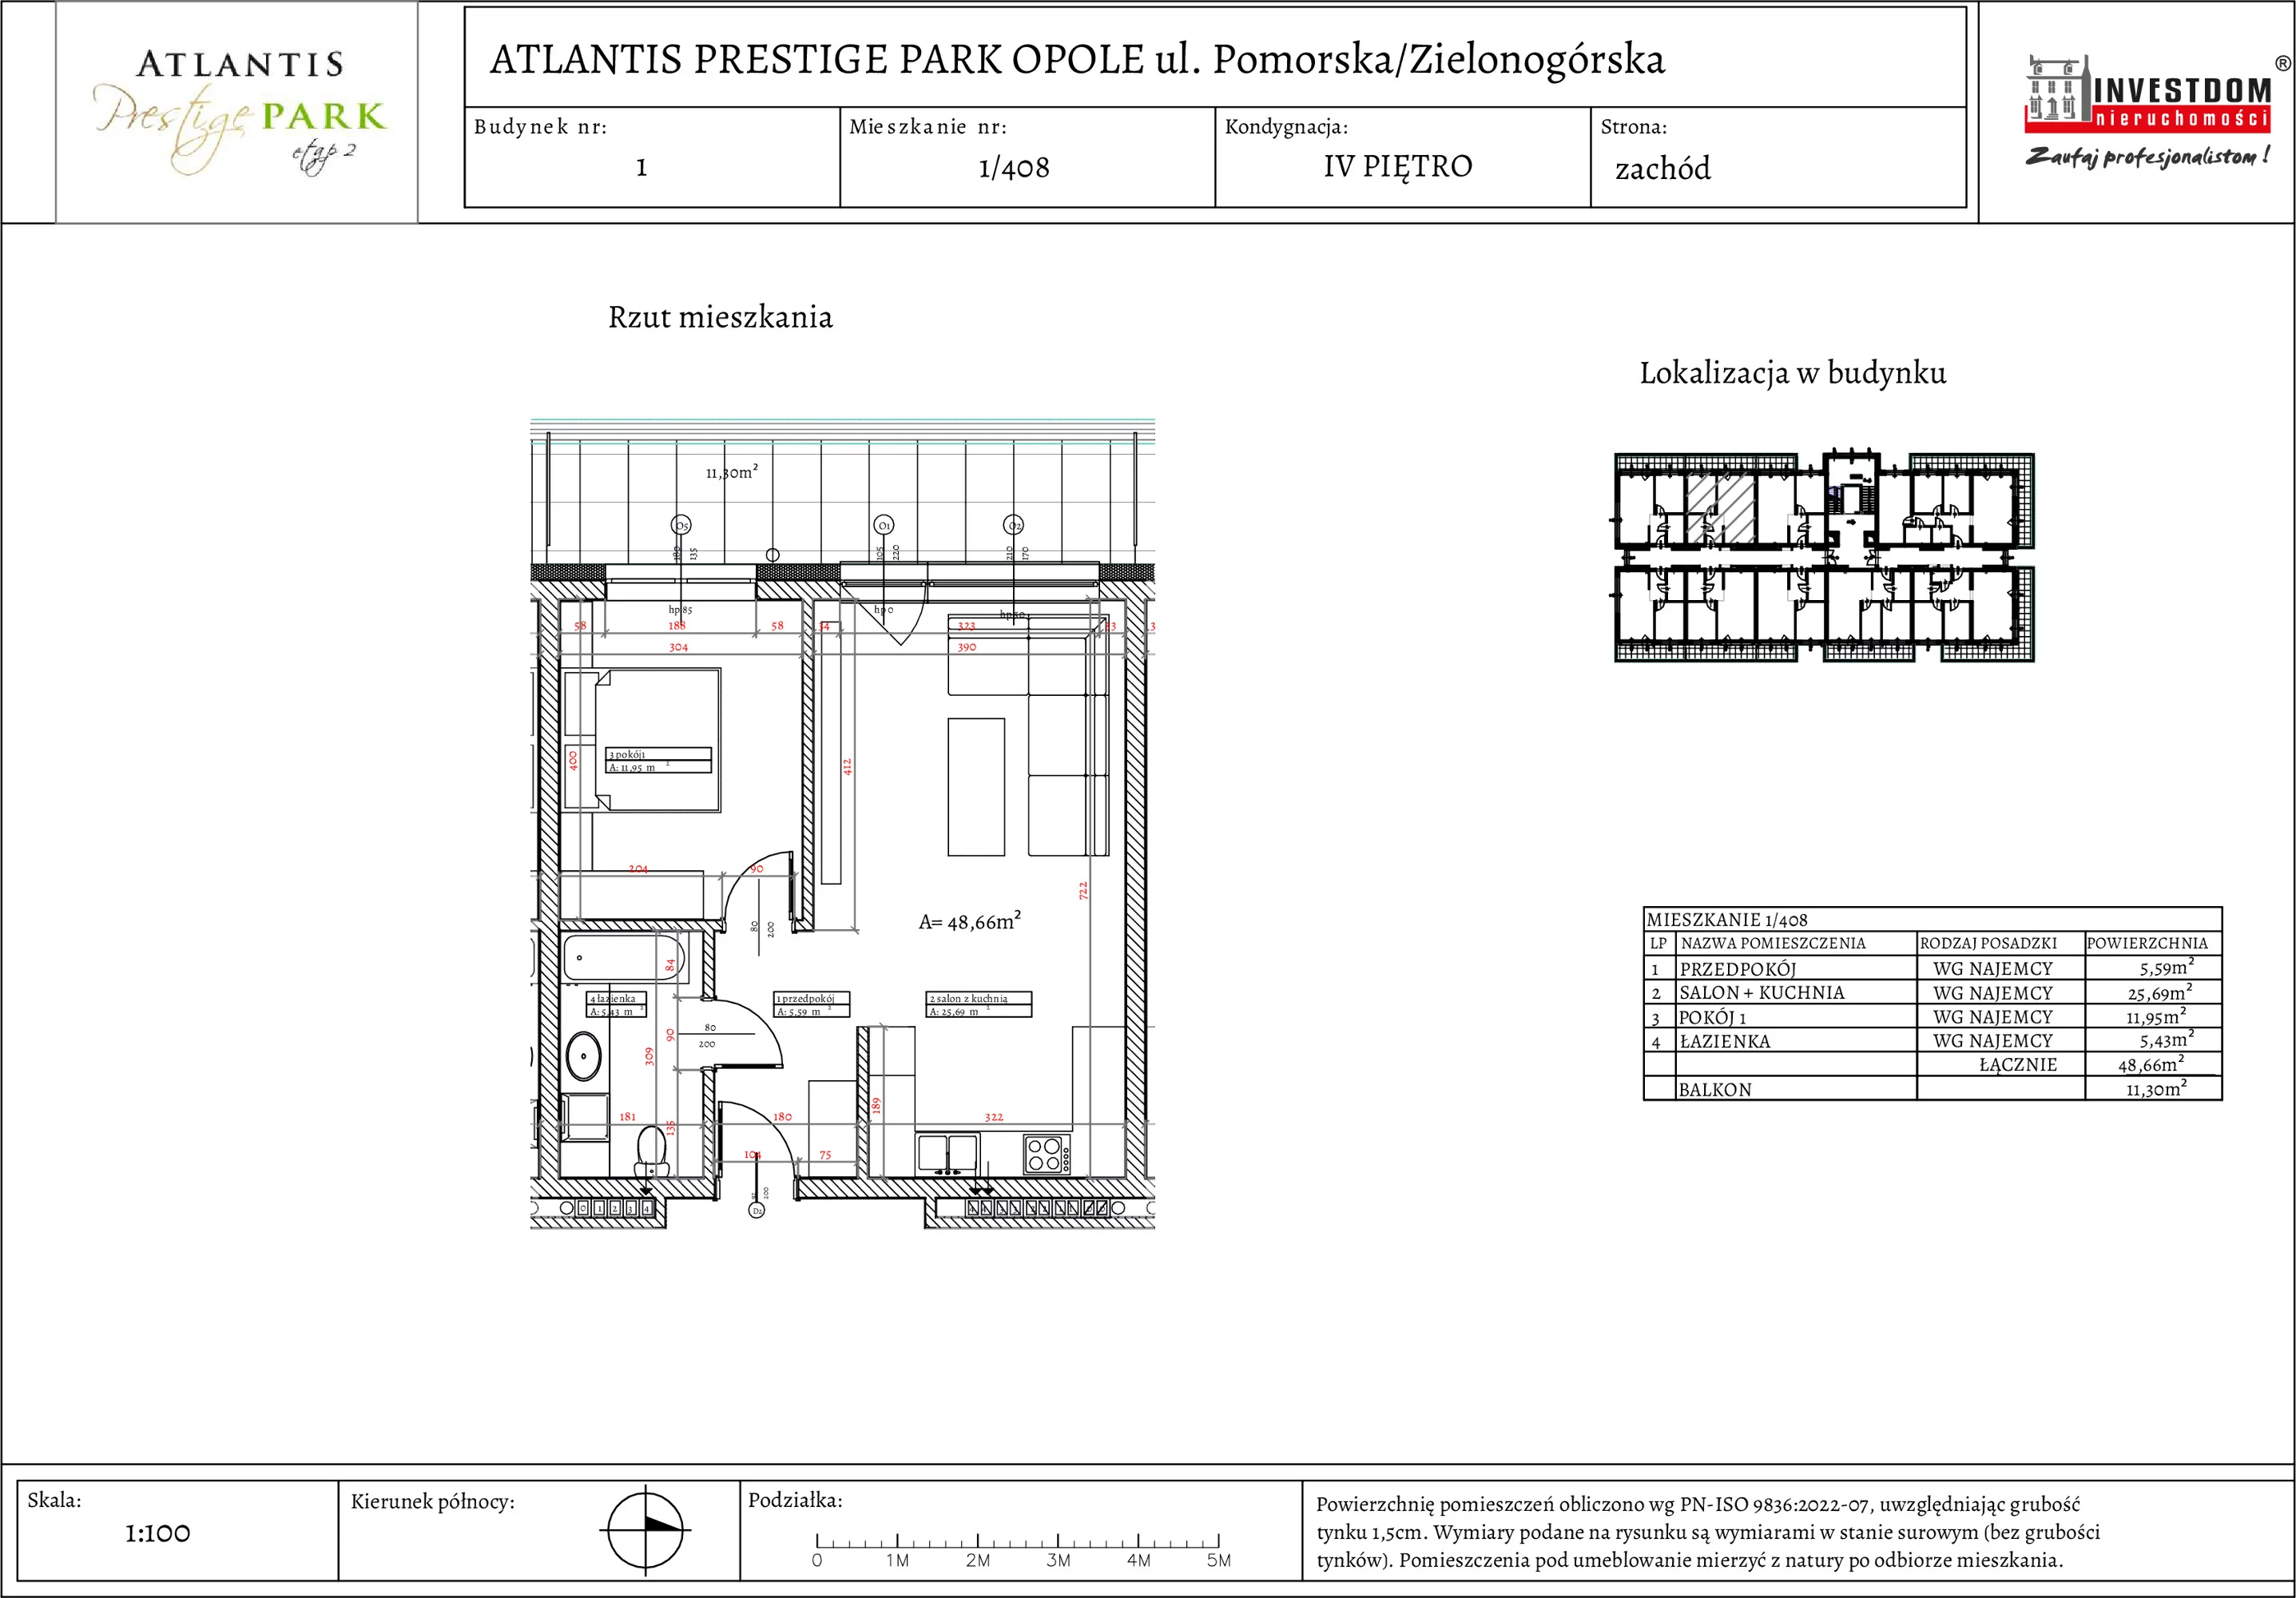
Task: Select the D2 entrance door marker
Action: pyautogui.click(x=757, y=1210)
